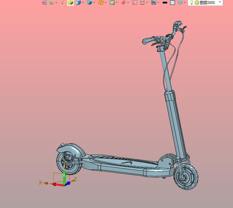Click the gray monitor display icon
Image resolution: width=233 pixels, height=208 pixels.
pos(154,2)
